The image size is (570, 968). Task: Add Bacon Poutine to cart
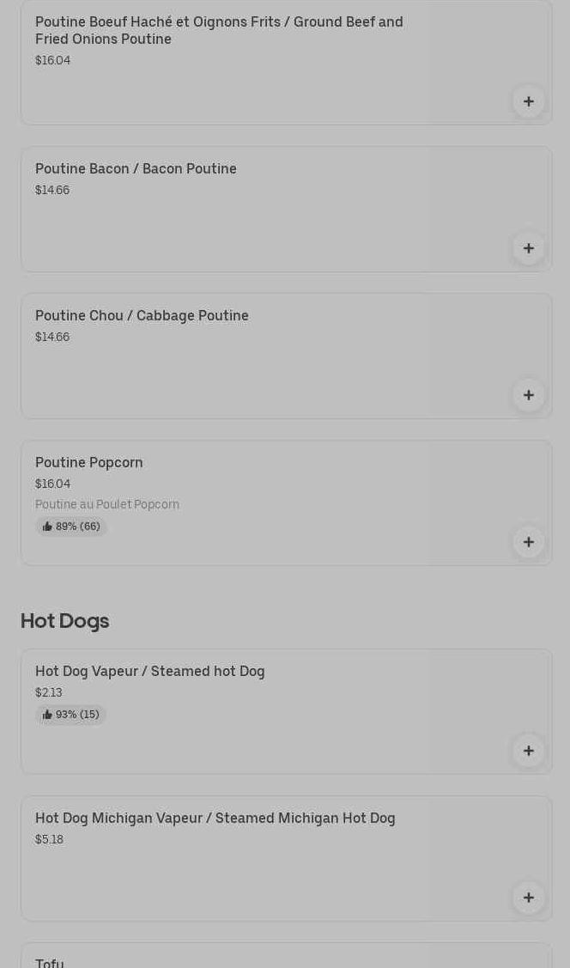528,248
